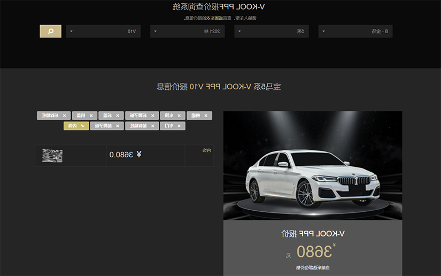Deselect the highlighted 内饰 tag

point(76,126)
